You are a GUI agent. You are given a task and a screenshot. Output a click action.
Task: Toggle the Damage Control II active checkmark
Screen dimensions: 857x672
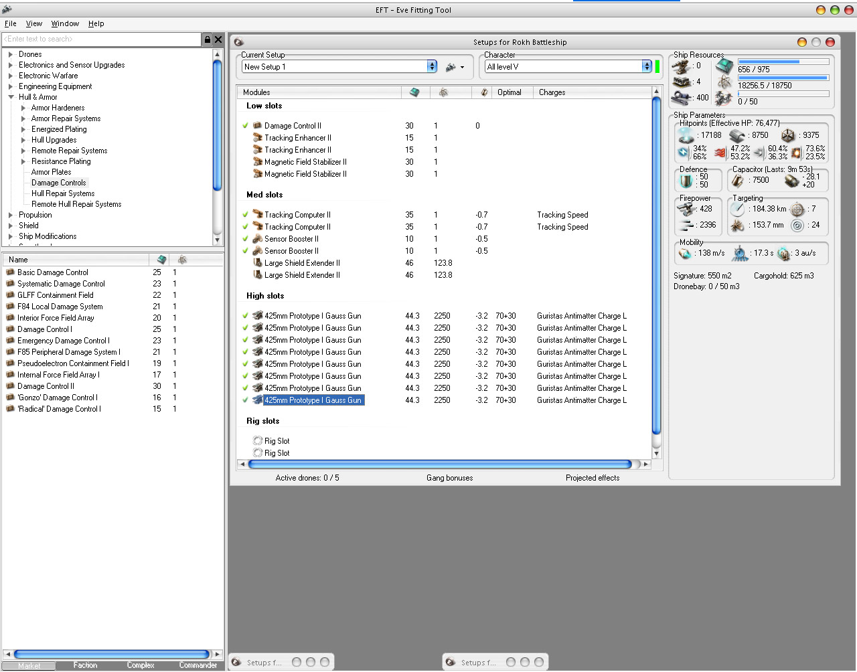pyautogui.click(x=245, y=126)
